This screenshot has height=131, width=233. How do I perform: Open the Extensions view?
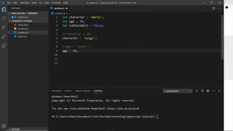(x=4, y=45)
